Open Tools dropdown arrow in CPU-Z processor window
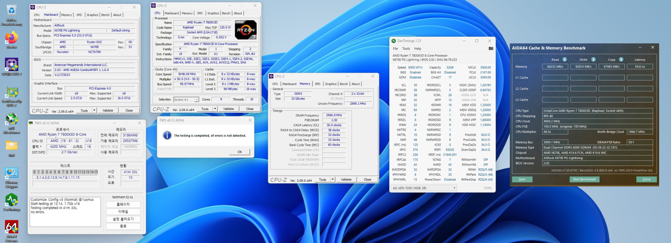Image resolution: width=671 pixels, height=243 pixels. [x=215, y=109]
